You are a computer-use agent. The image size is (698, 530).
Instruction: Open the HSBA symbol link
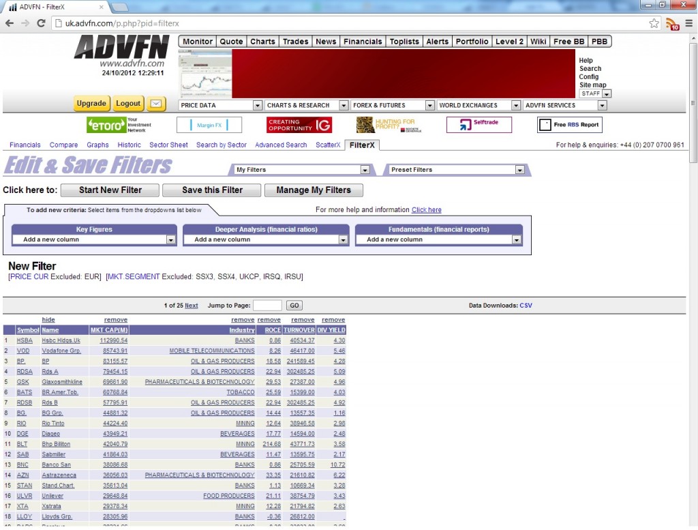pyautogui.click(x=25, y=340)
